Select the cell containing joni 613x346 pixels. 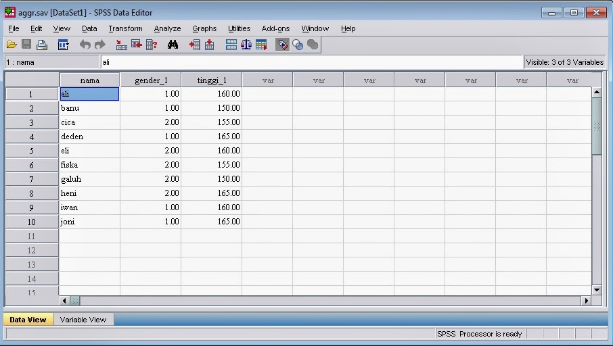click(89, 222)
